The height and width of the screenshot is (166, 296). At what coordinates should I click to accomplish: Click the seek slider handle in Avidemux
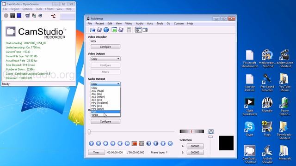pyautogui.click(x=89, y=132)
